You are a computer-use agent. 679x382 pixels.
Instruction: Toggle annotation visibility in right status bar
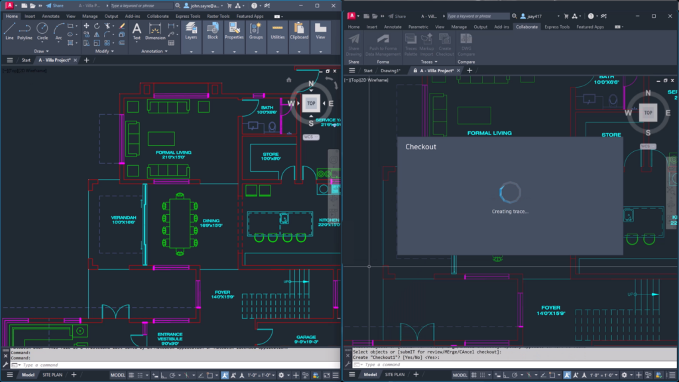[567, 375]
